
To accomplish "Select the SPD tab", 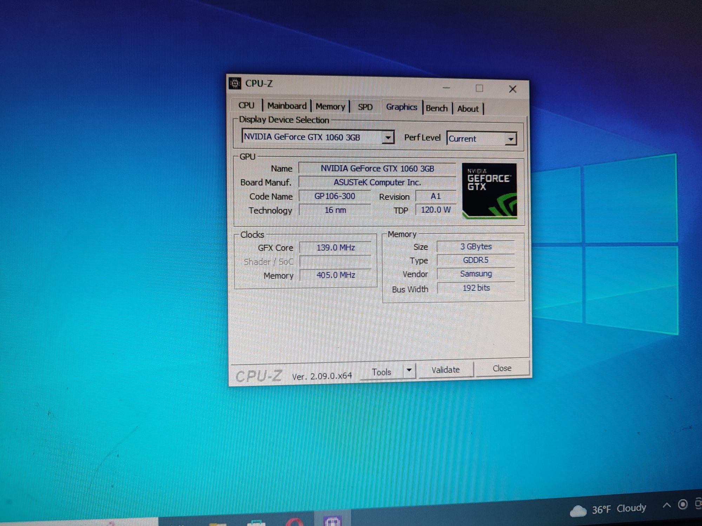I will click(x=365, y=107).
